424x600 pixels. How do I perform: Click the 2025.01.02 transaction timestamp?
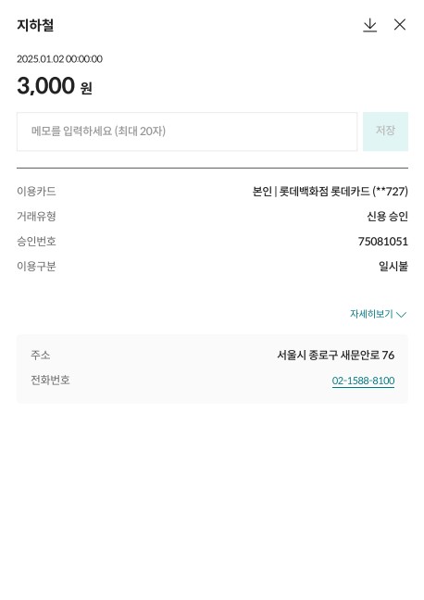tap(59, 59)
